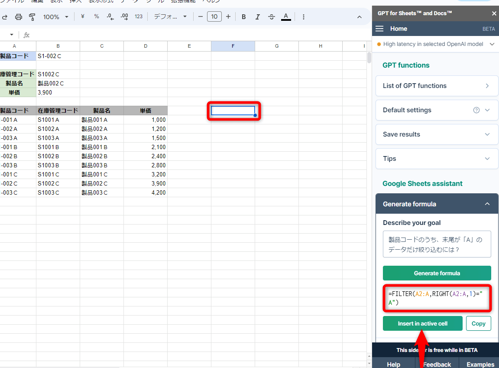The height and width of the screenshot is (368, 499).
Task: Select column B header
Action: point(58,46)
